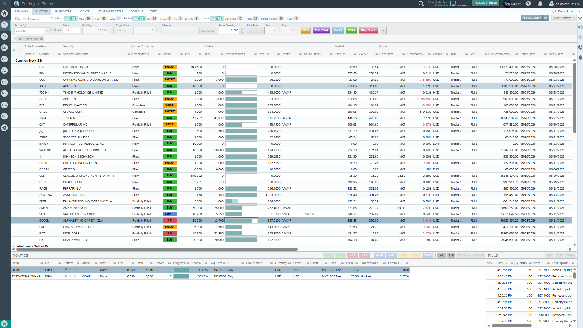
Task: Filter Status by Partially Filled
Action: 272,19
